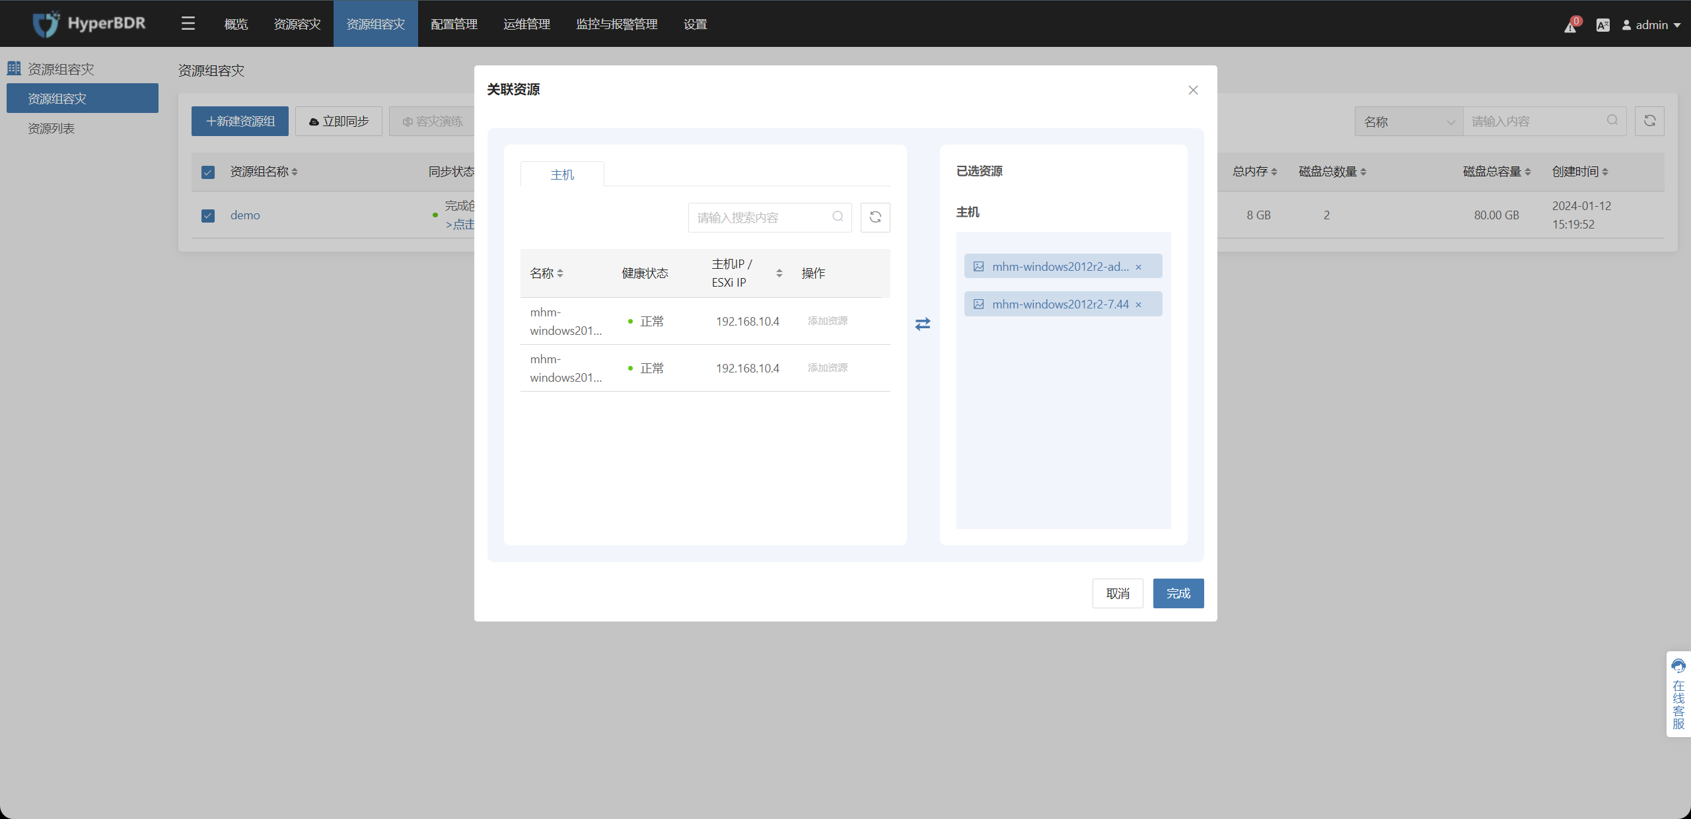The width and height of the screenshot is (1691, 819).
Task: Toggle the hamburger menu icon
Action: pos(188,24)
